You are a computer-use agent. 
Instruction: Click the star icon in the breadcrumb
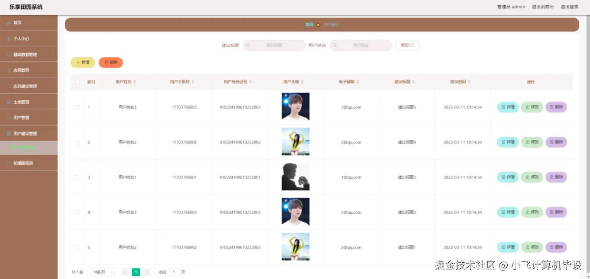[318, 25]
